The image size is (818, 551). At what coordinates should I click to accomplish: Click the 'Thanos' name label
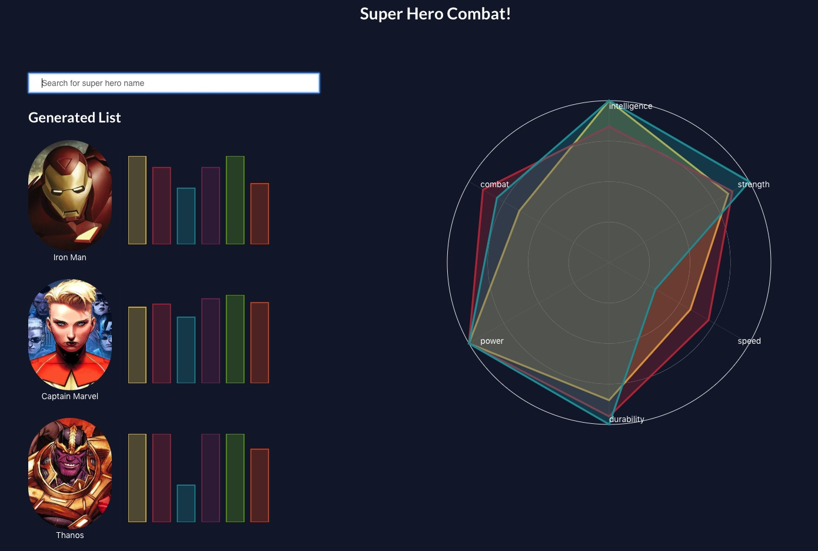click(70, 535)
